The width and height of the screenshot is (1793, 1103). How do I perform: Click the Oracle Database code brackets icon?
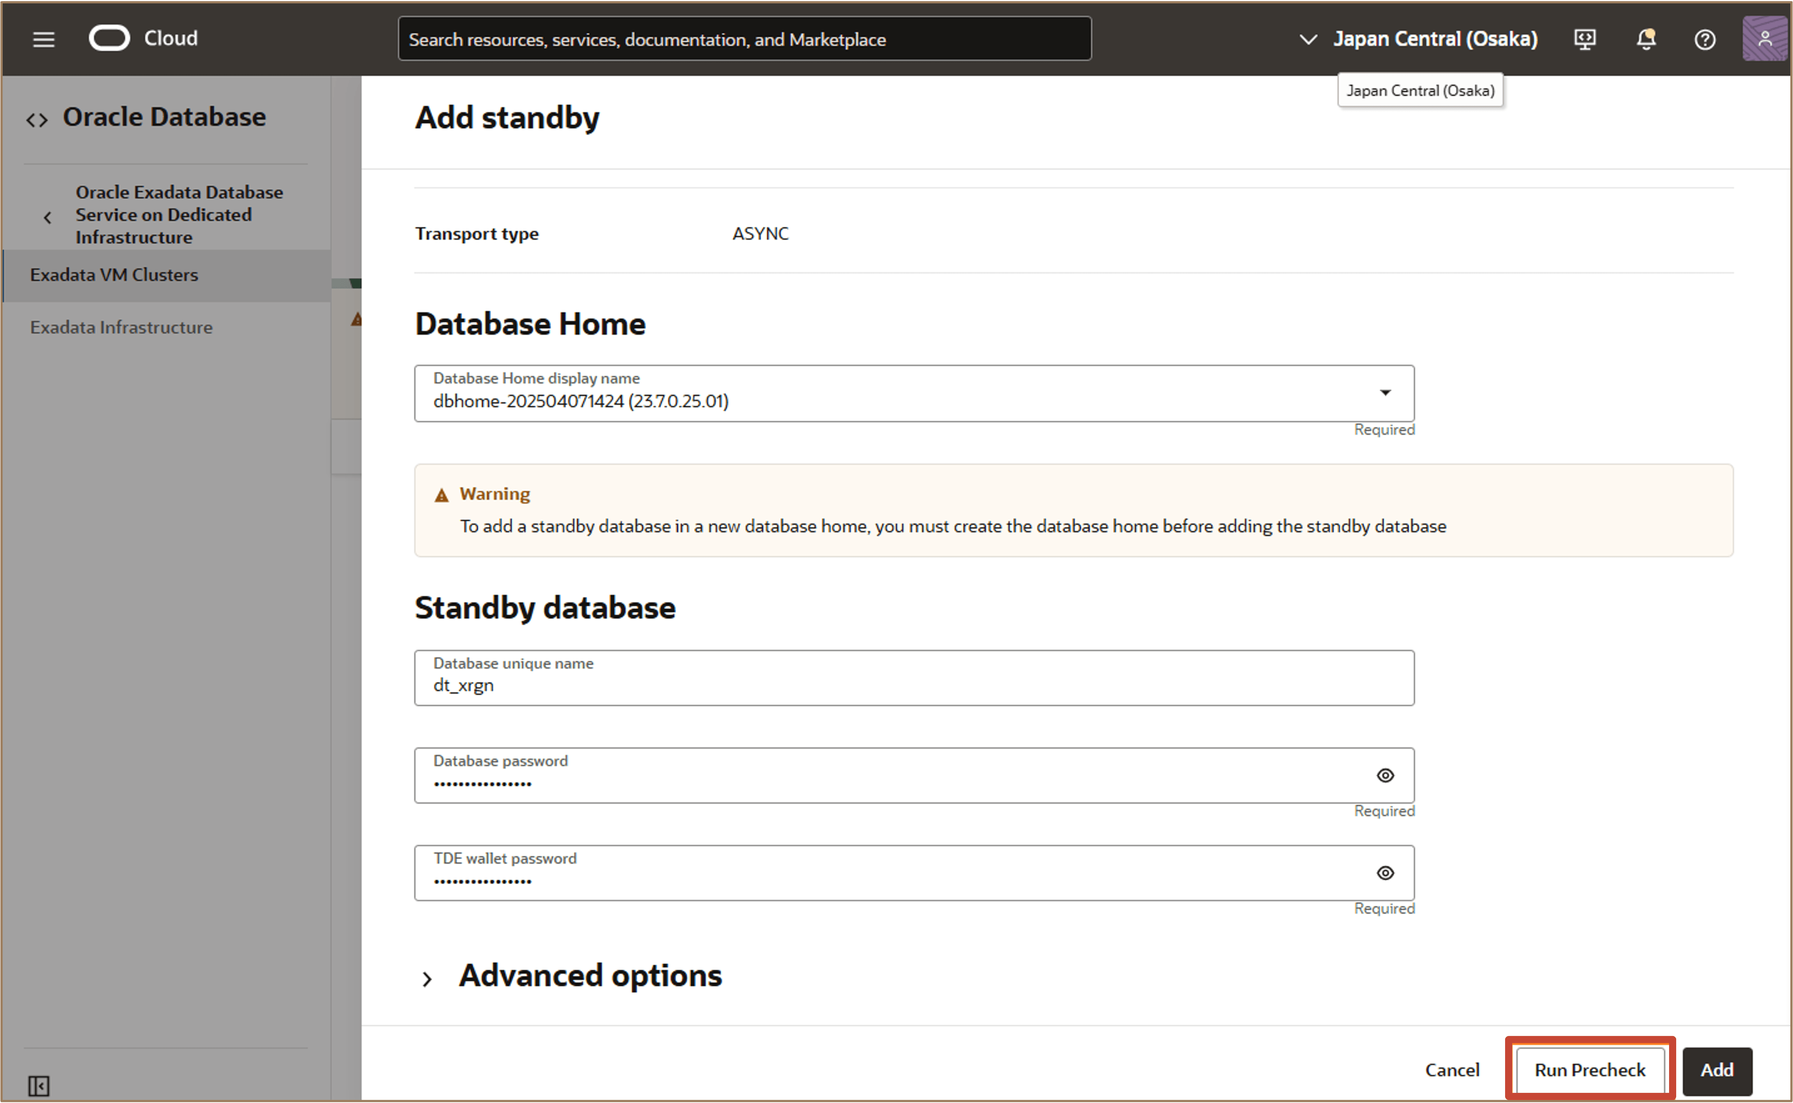tap(37, 120)
